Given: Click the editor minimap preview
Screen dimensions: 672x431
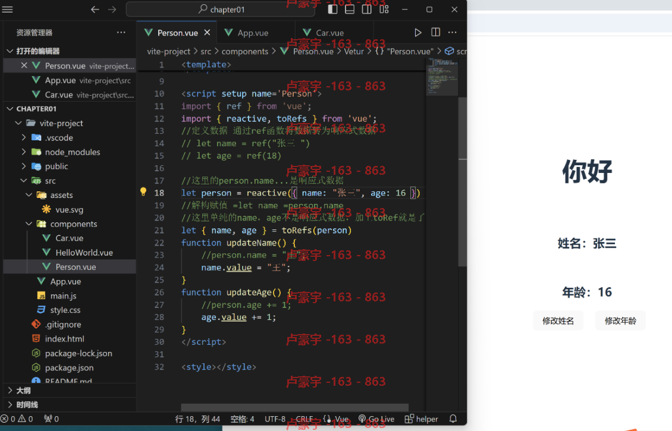Looking at the screenshot, I should pos(442,77).
